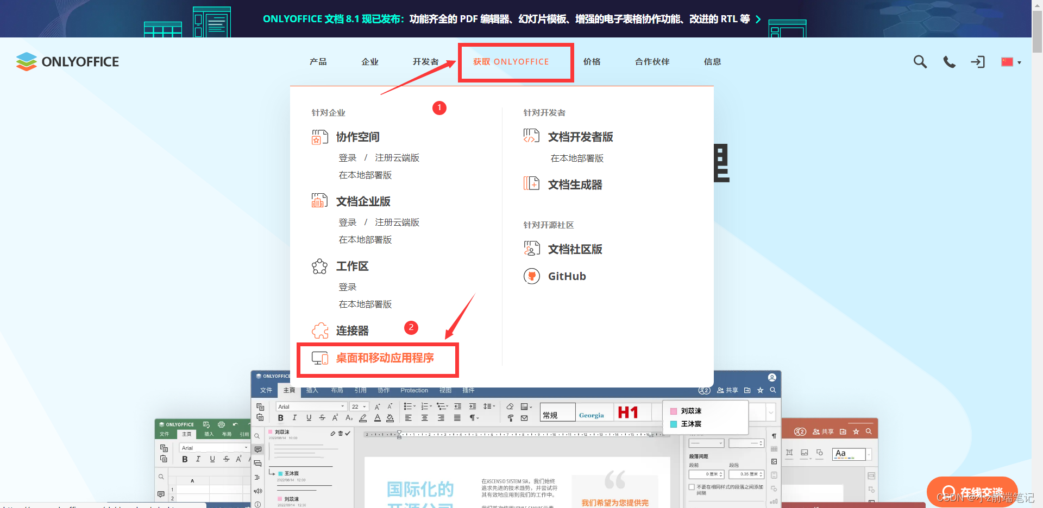The width and height of the screenshot is (1043, 508).
Task: Select 连接器 link
Action: point(352,331)
